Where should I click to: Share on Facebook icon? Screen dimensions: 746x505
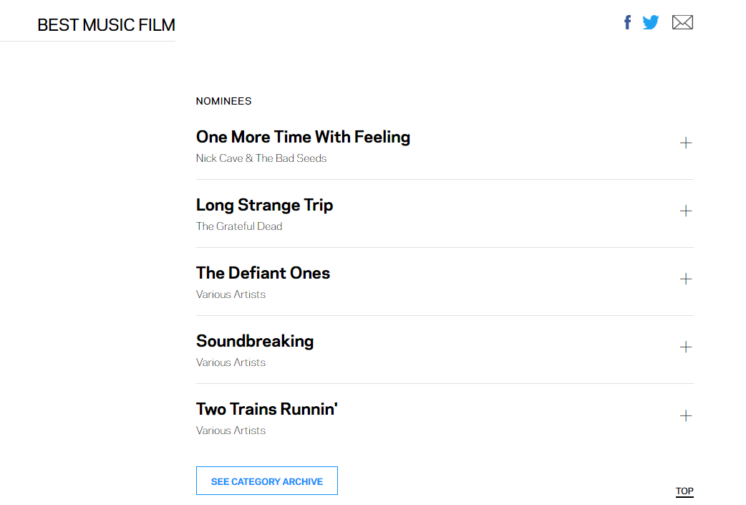[628, 23]
